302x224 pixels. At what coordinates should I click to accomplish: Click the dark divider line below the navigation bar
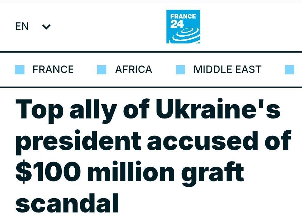(151, 87)
